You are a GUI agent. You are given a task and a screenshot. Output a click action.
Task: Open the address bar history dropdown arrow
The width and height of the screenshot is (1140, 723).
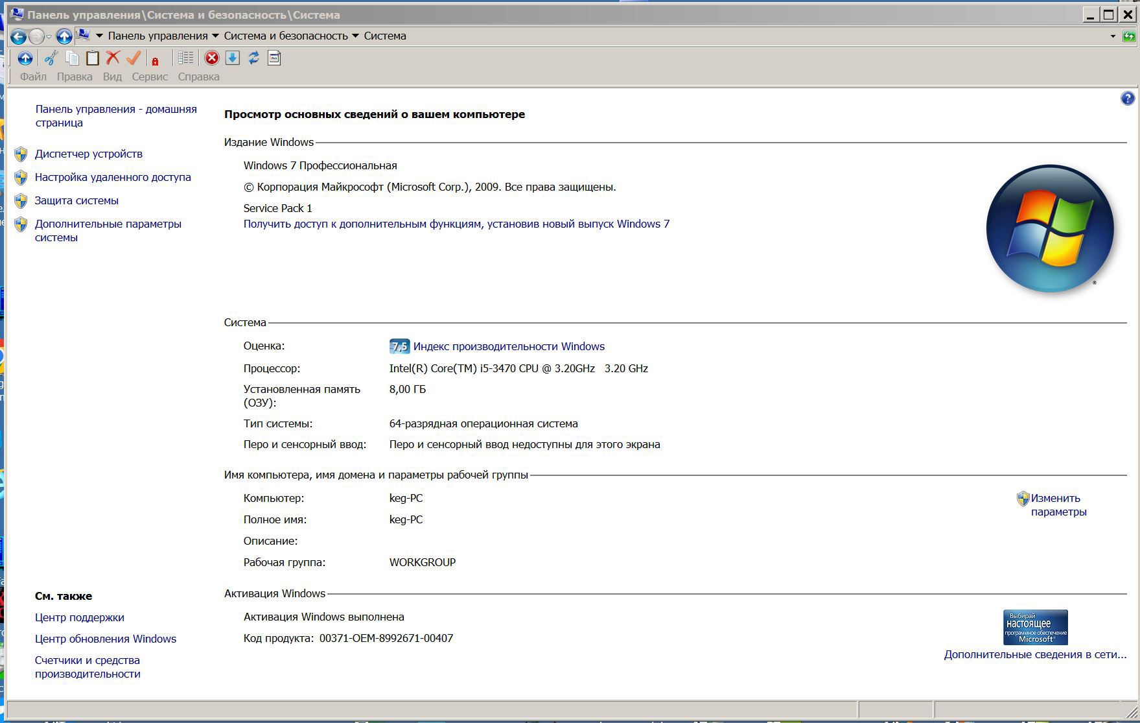1113,36
